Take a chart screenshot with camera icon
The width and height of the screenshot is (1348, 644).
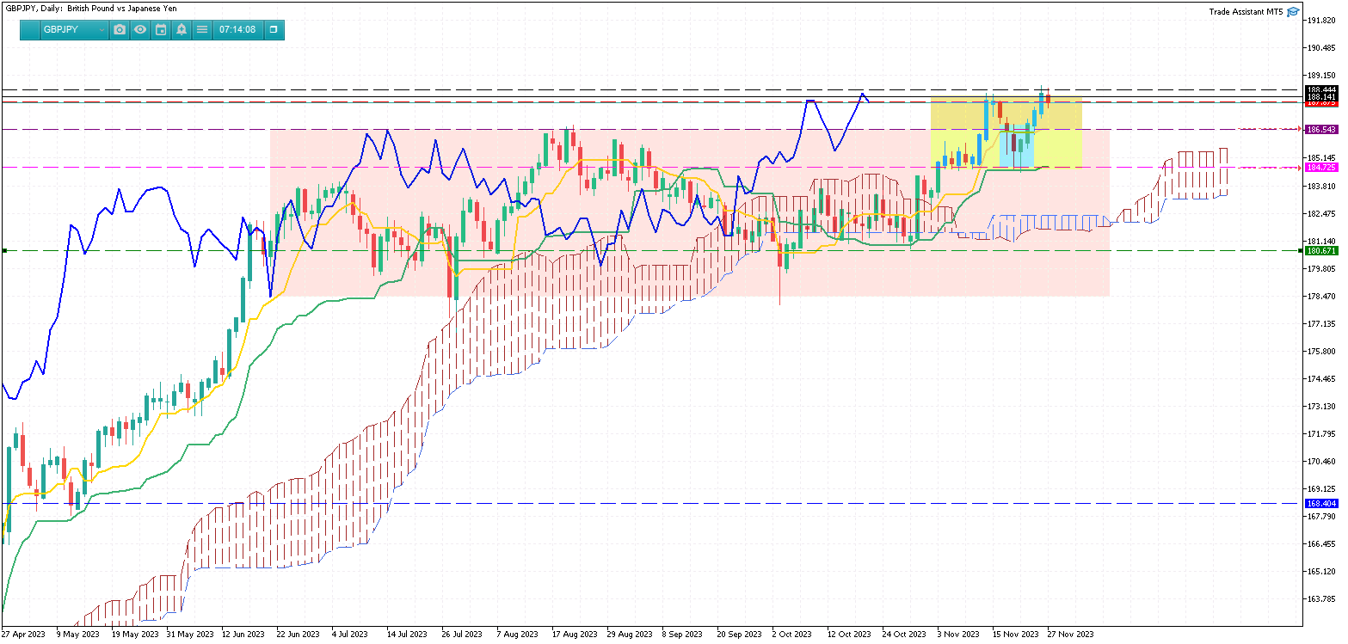coord(120,29)
